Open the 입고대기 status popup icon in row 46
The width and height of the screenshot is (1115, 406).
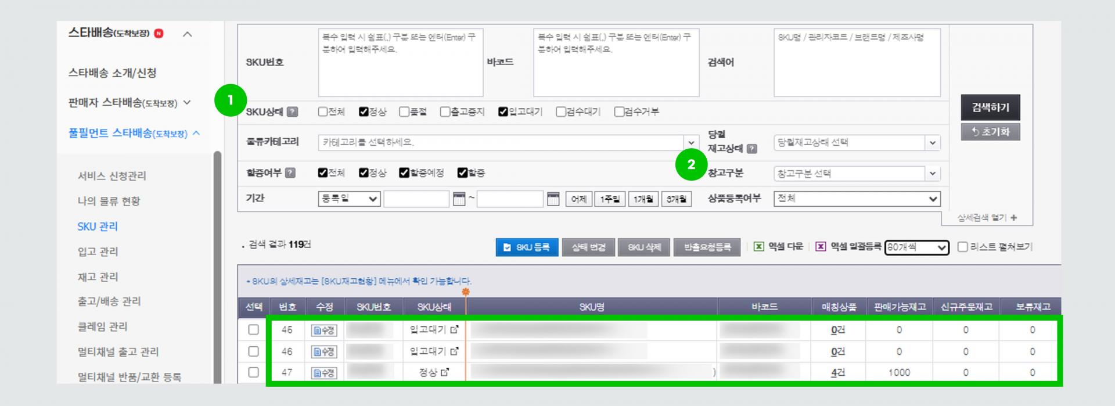point(454,351)
